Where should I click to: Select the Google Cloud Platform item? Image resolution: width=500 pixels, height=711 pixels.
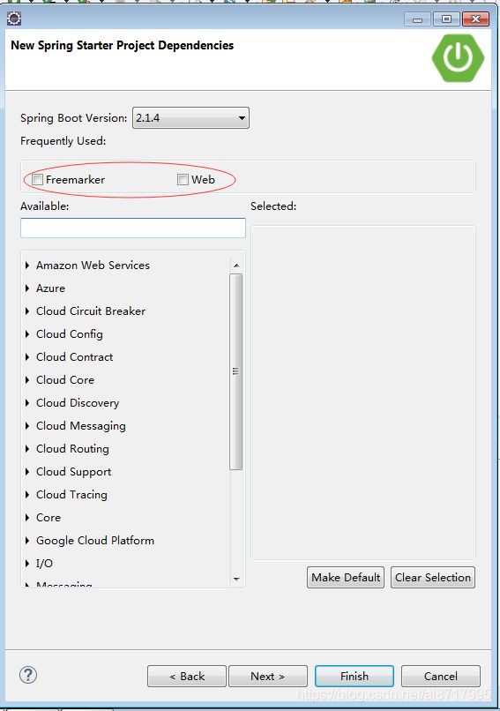pos(95,541)
